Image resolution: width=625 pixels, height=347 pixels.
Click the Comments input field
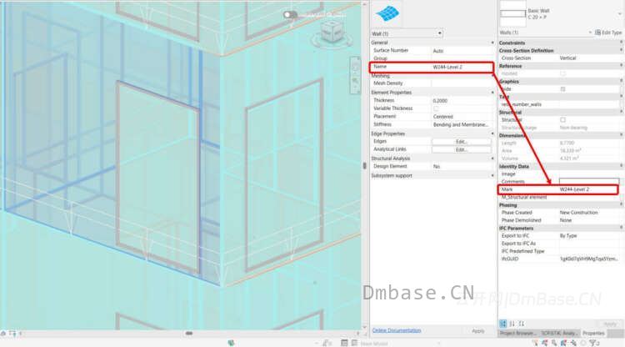click(589, 181)
